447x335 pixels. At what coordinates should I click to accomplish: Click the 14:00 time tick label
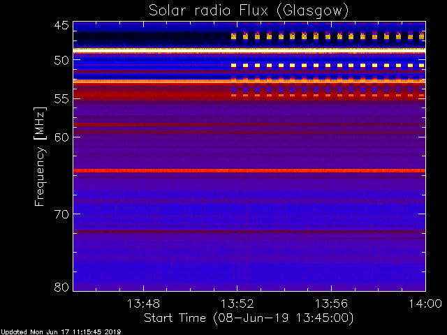point(425,304)
